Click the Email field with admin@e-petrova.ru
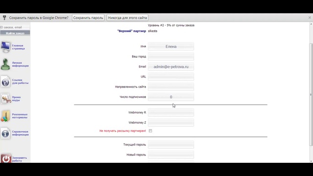Viewport: 313px width, 176px height. click(x=171, y=66)
